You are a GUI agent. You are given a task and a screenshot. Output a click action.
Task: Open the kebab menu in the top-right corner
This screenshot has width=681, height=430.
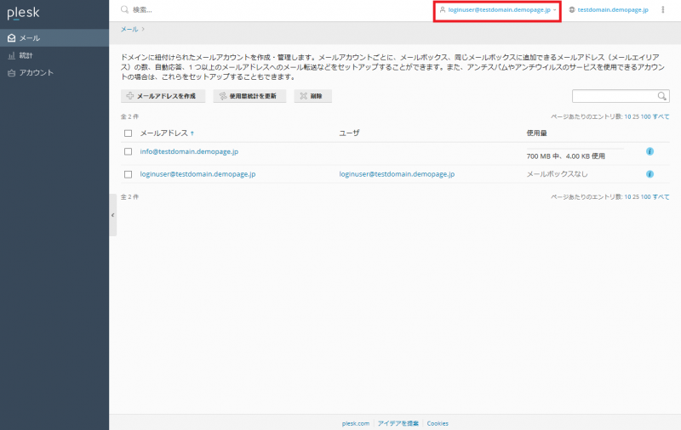pos(663,9)
